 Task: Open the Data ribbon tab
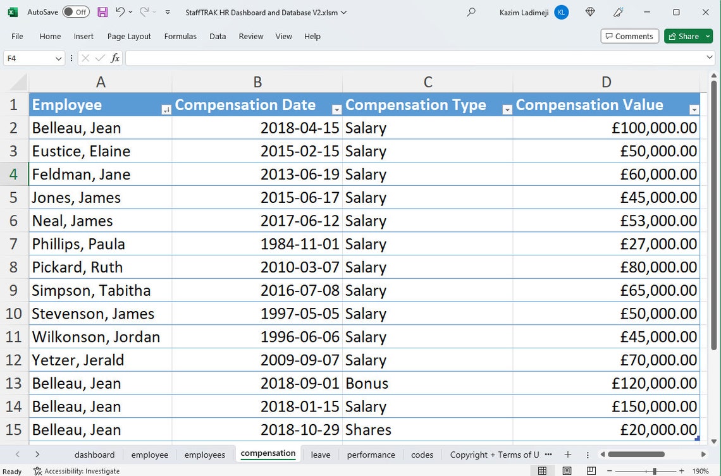(218, 36)
